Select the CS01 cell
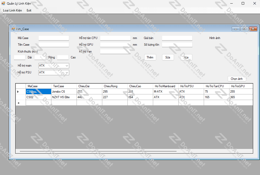The image size is (260, 175). [x=38, y=92]
